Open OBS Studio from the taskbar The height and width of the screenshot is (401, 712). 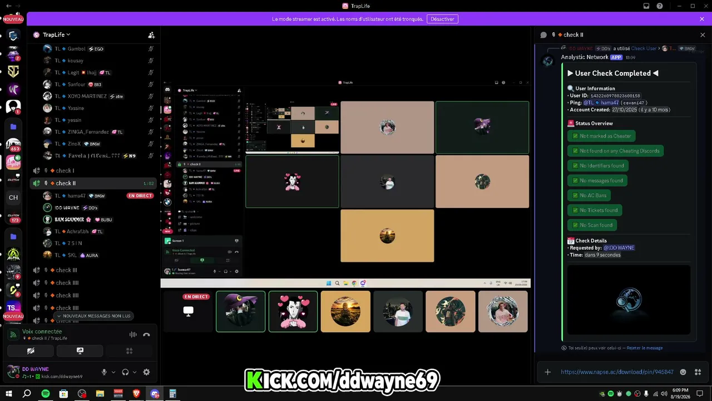[x=82, y=394]
